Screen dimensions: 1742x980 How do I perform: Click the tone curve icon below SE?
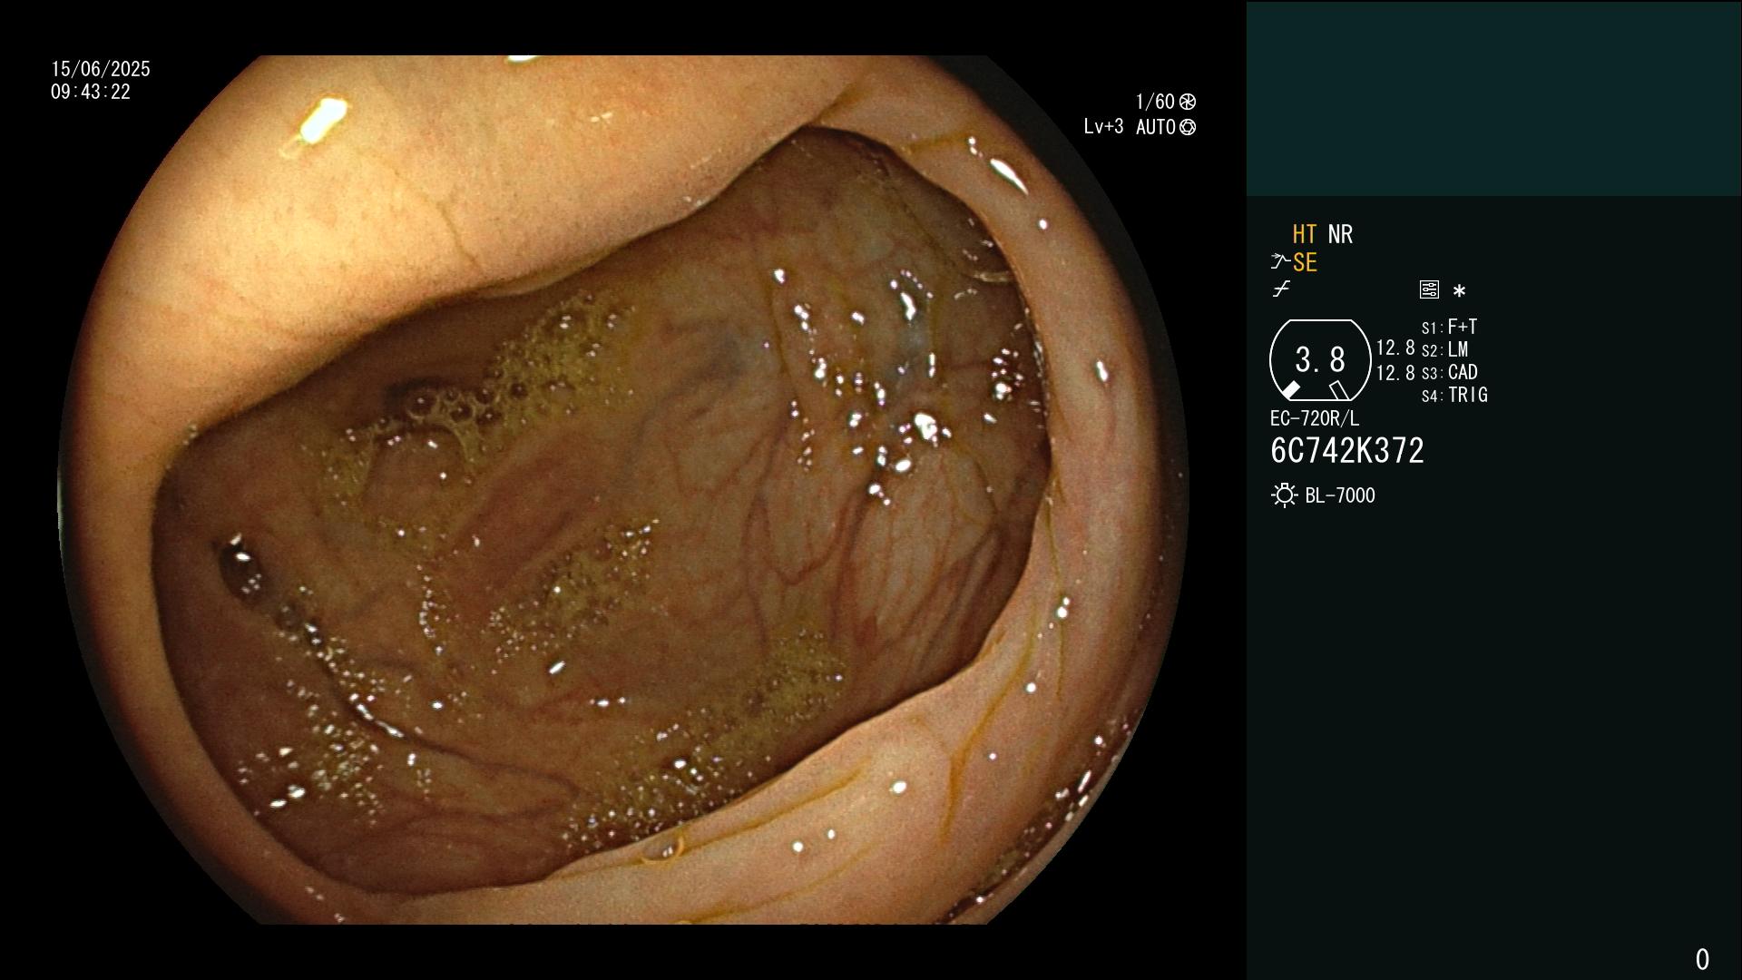[1281, 289]
